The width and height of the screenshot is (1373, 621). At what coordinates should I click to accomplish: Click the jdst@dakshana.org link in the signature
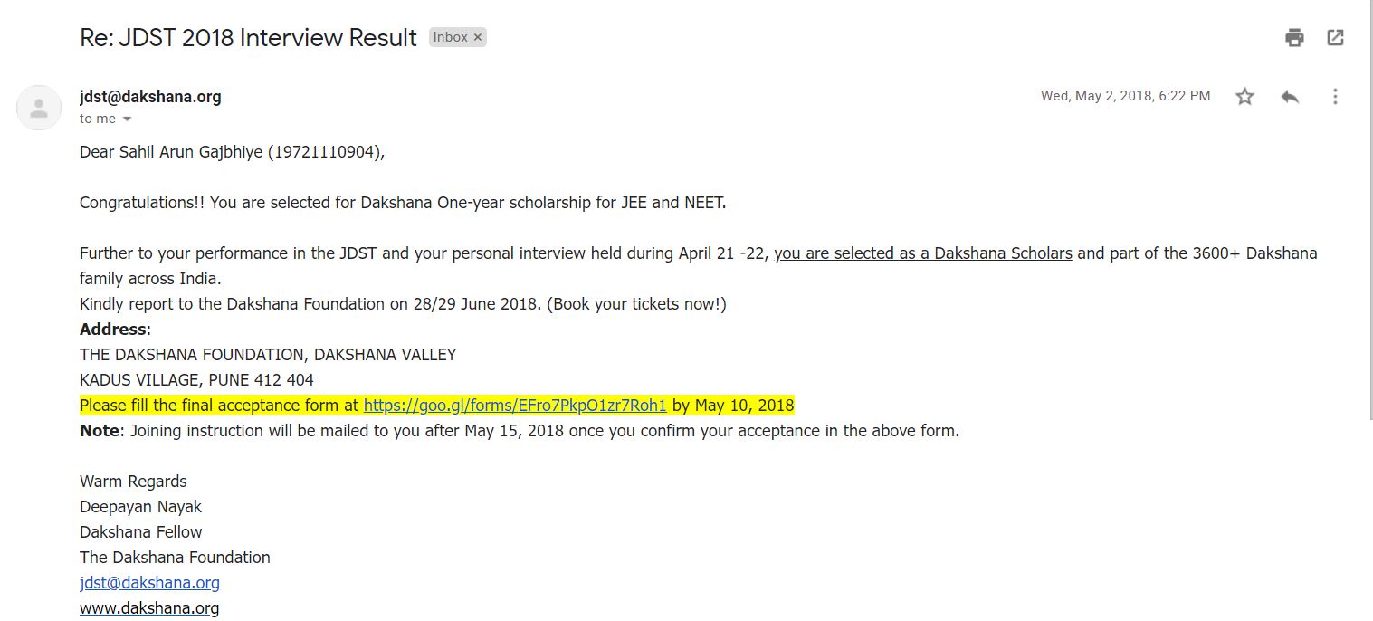pyautogui.click(x=149, y=583)
